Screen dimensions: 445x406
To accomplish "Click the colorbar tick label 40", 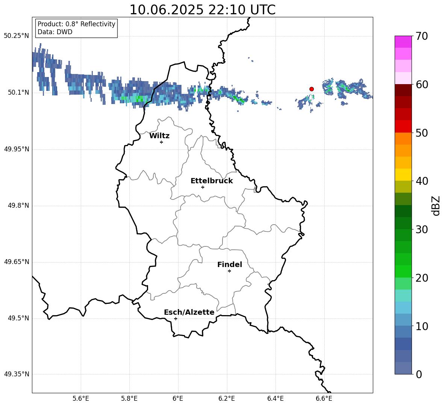I will (x=422, y=181).
